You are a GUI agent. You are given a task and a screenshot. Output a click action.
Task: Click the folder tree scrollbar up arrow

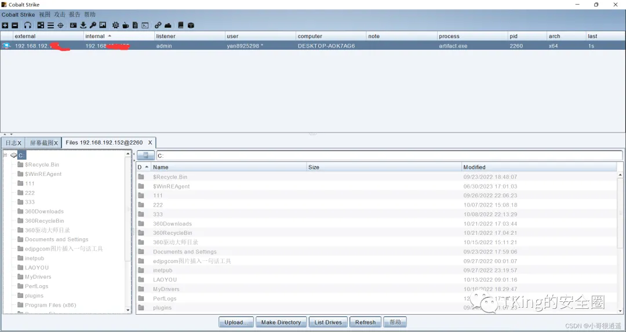[128, 154]
